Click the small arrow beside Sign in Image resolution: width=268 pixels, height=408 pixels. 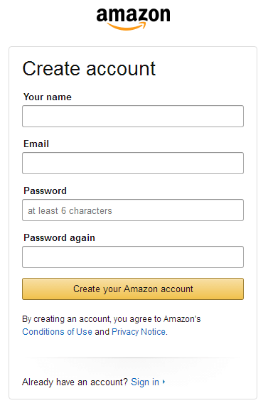click(x=164, y=382)
